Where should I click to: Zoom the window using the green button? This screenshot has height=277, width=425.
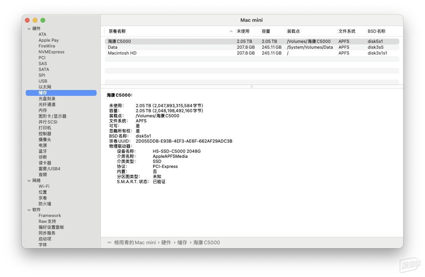(43, 20)
